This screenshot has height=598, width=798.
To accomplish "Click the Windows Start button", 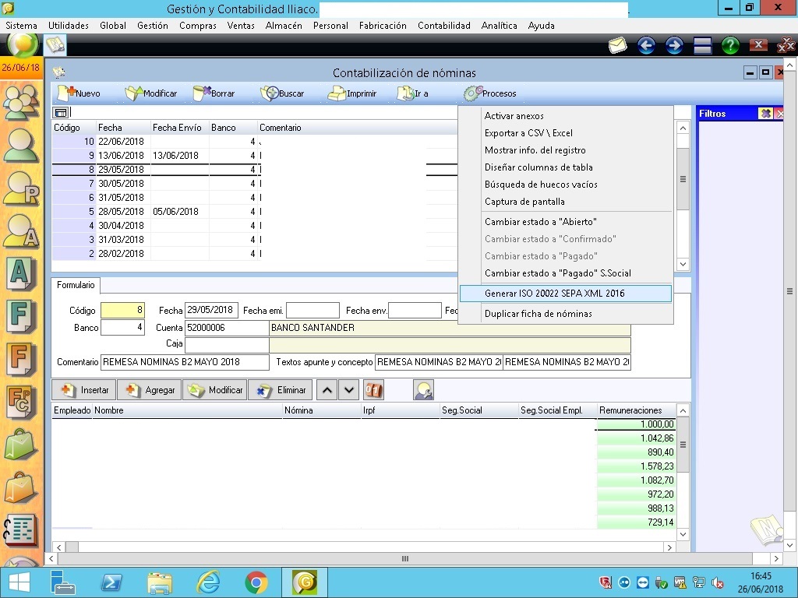I will pyautogui.click(x=19, y=582).
